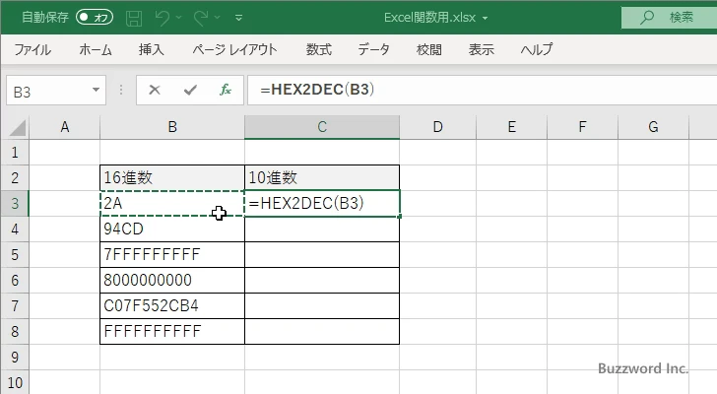
Task: Click cell containing 7FFFFFFFFF
Action: (x=172, y=254)
